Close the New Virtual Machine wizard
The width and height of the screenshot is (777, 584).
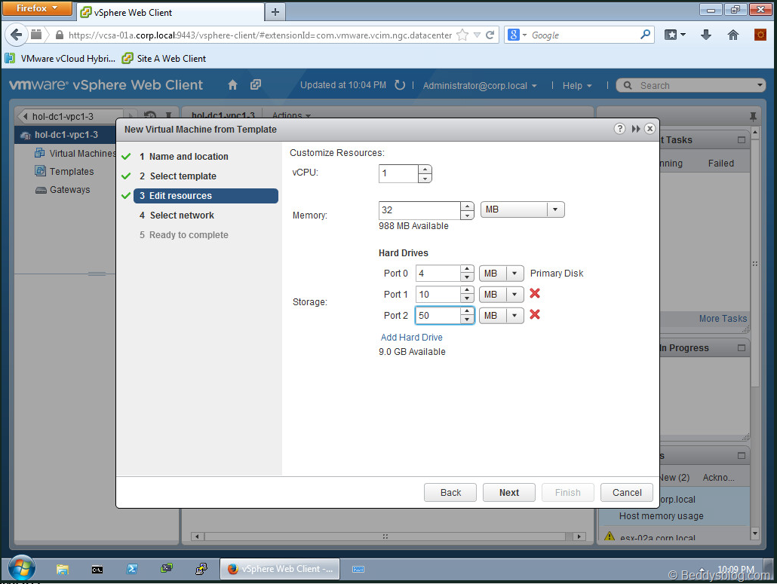pos(650,129)
